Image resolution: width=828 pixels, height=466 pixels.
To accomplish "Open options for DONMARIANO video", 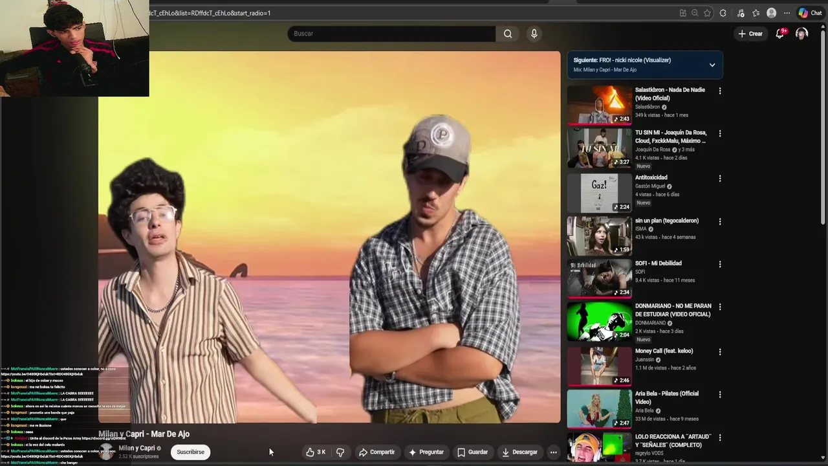I will click(x=720, y=307).
